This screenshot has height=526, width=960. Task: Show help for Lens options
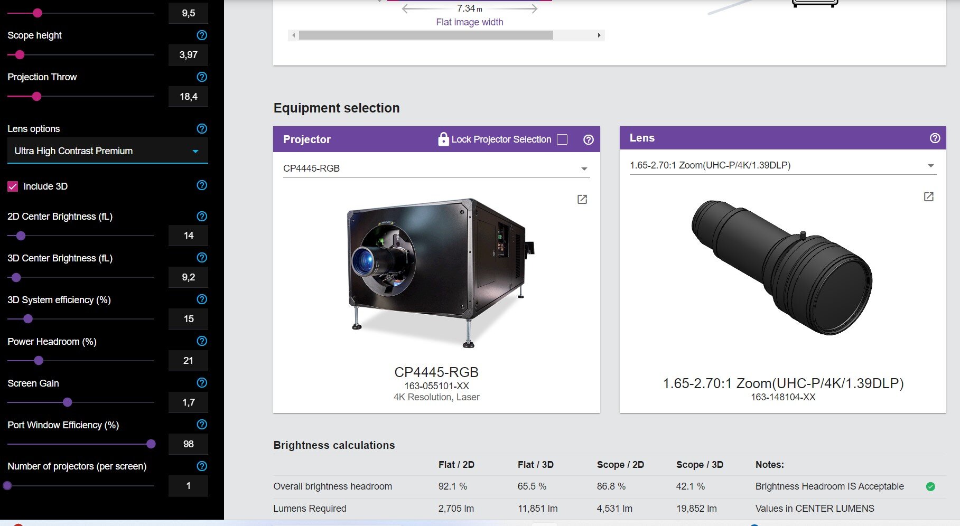[x=201, y=129]
